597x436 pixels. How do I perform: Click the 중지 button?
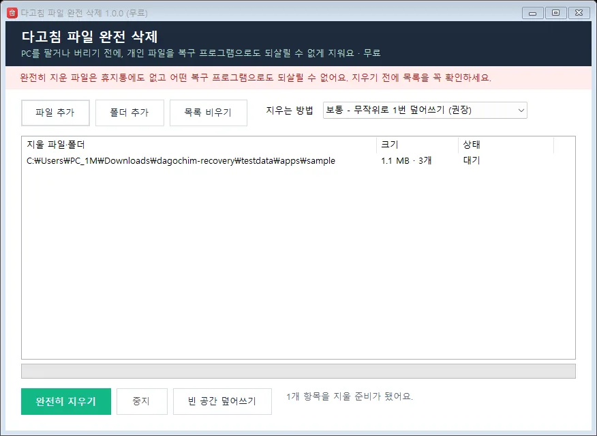click(x=142, y=401)
